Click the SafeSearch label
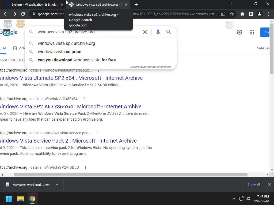 [x=263, y=48]
